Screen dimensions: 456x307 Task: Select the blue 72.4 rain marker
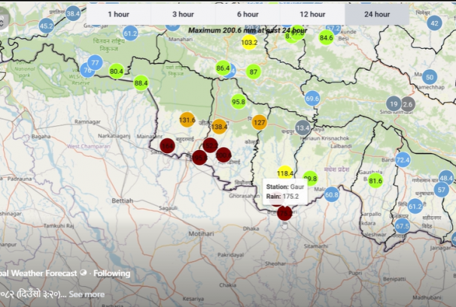(403, 160)
